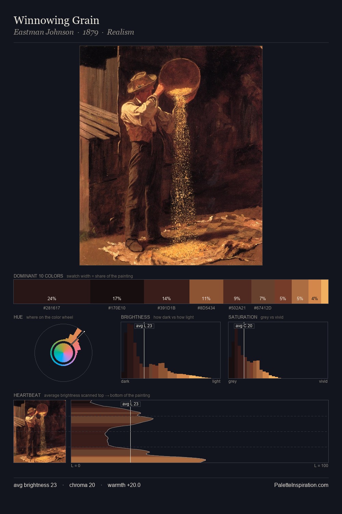Click the heartbeat brightness profile chart

click(200, 431)
